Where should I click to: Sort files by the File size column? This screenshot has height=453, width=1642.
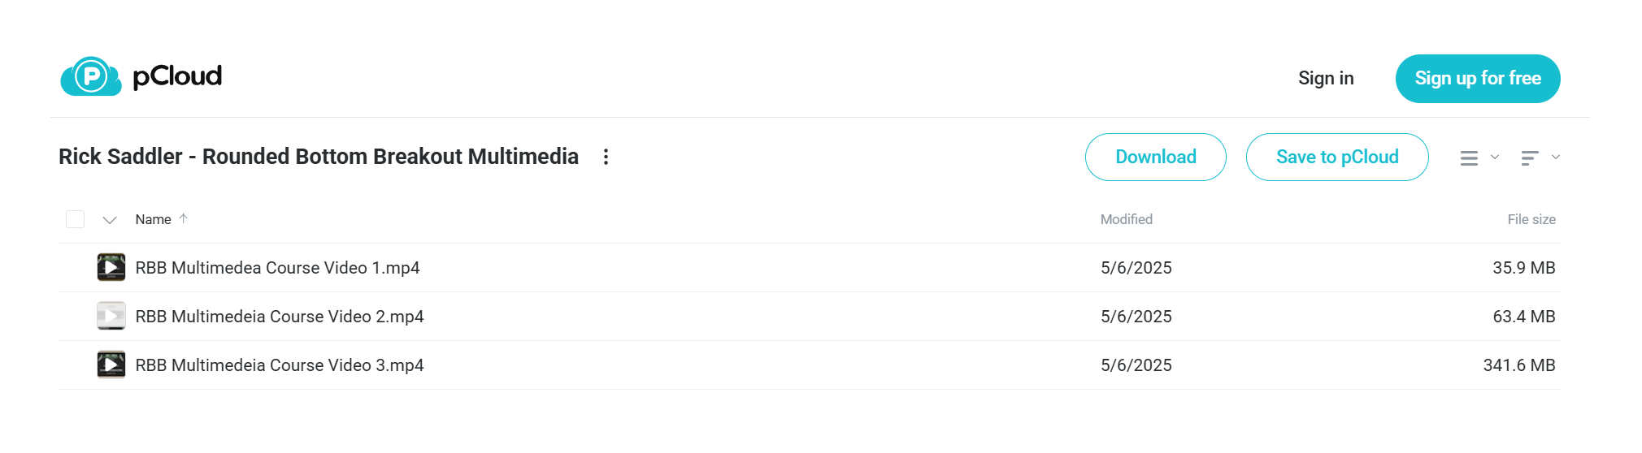(1531, 219)
